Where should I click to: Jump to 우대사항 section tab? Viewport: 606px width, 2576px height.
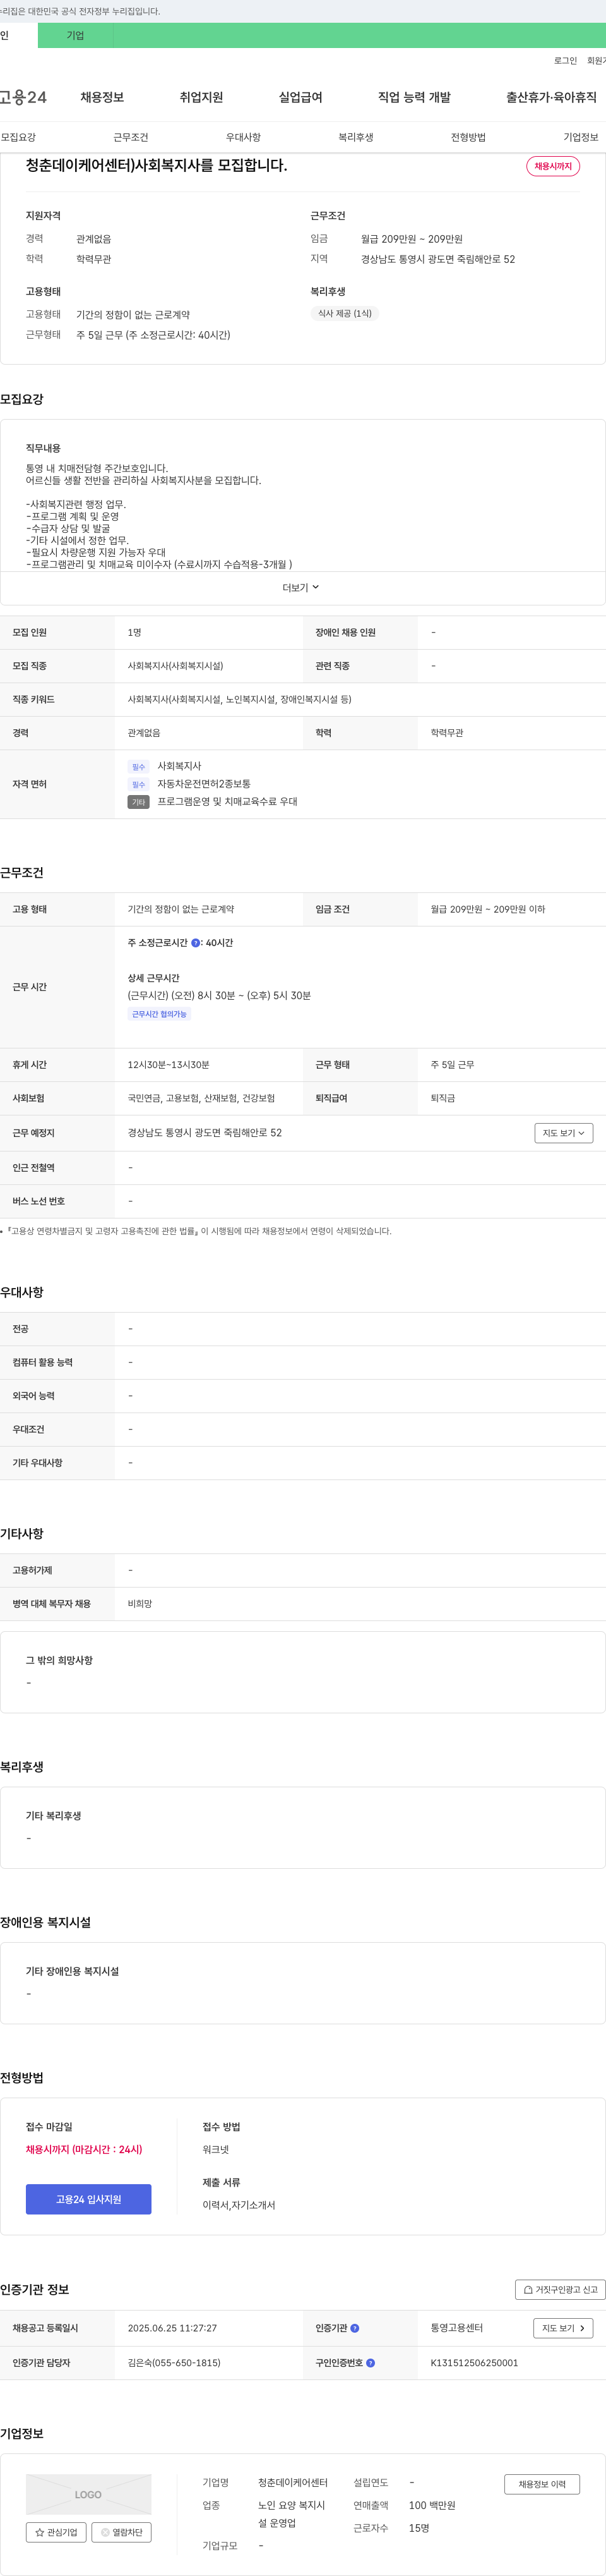(244, 137)
